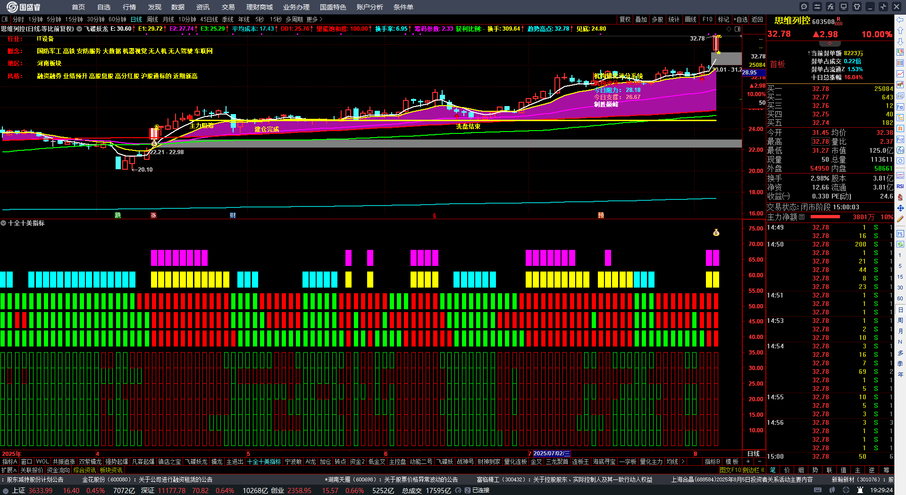Open the 股东减持股份计划公告 news ticker item
906x495 pixels.
(35, 479)
